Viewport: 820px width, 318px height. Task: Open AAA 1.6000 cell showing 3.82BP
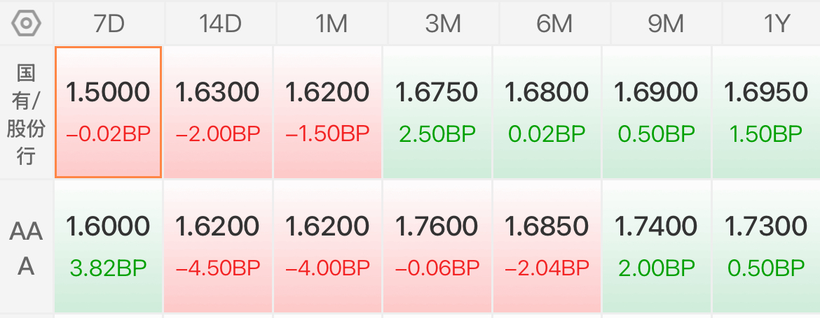pyautogui.click(x=108, y=246)
